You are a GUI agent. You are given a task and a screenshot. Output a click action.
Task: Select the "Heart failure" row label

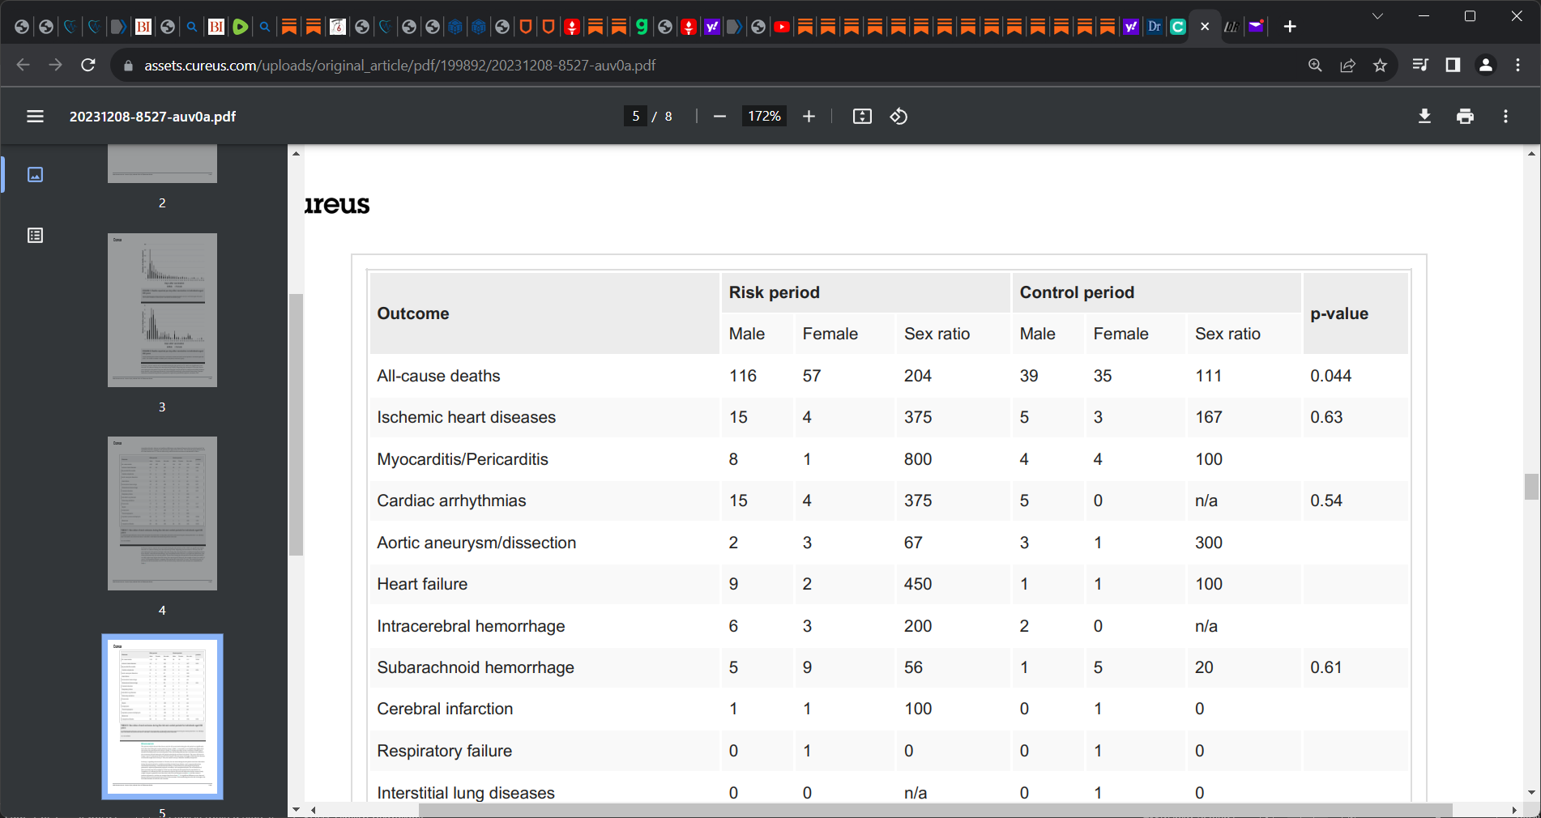tap(422, 584)
